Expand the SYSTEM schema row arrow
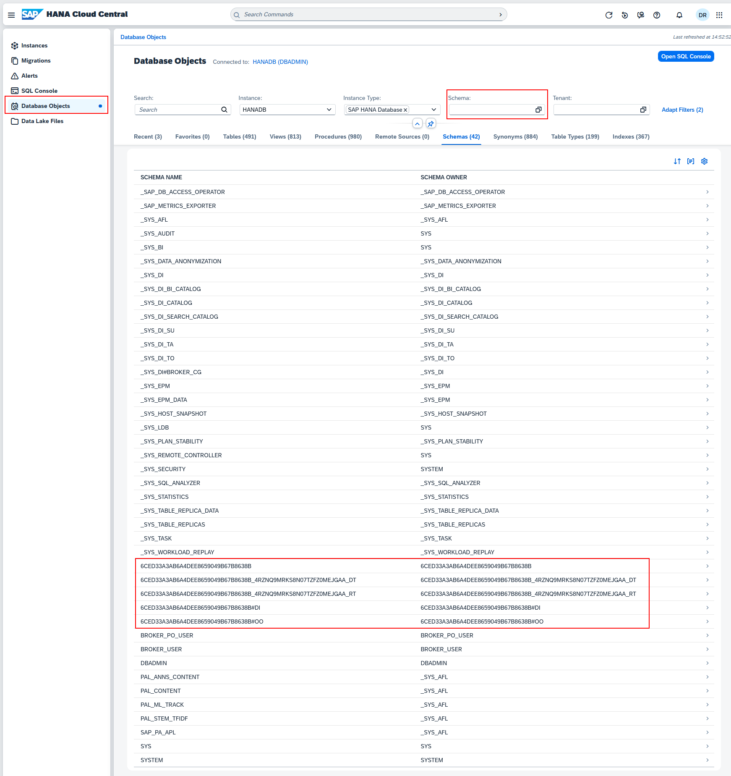The image size is (731, 776). pos(708,760)
